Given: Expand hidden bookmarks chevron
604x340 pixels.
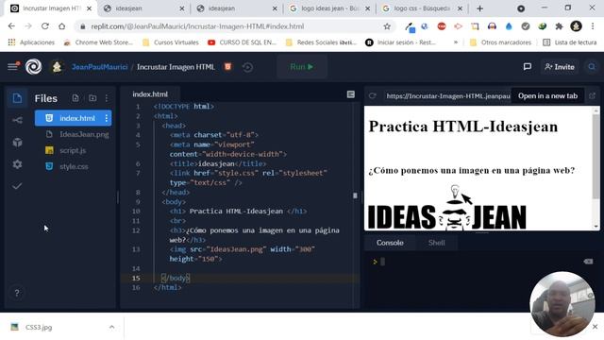Looking at the screenshot, I should pyautogui.click(x=456, y=42).
